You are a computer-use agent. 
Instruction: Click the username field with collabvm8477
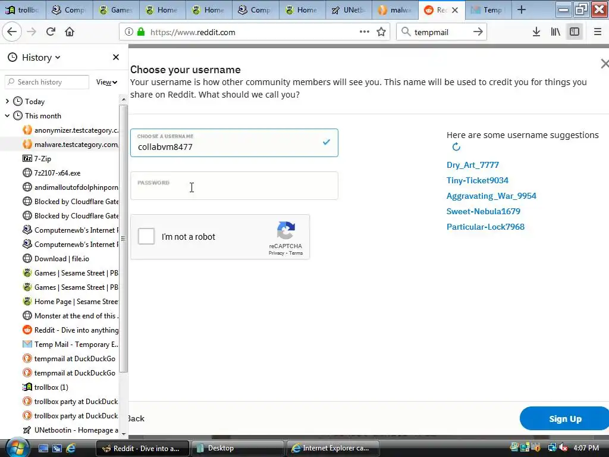tap(234, 143)
